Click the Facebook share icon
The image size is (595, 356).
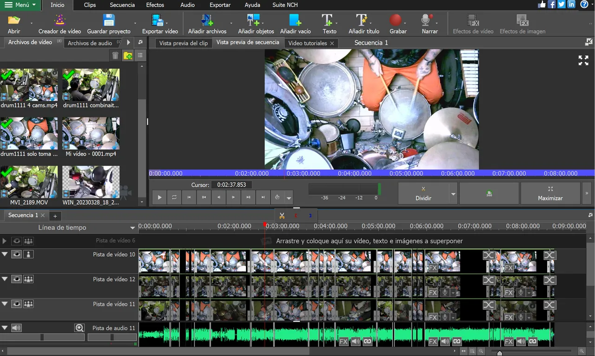(552, 4)
